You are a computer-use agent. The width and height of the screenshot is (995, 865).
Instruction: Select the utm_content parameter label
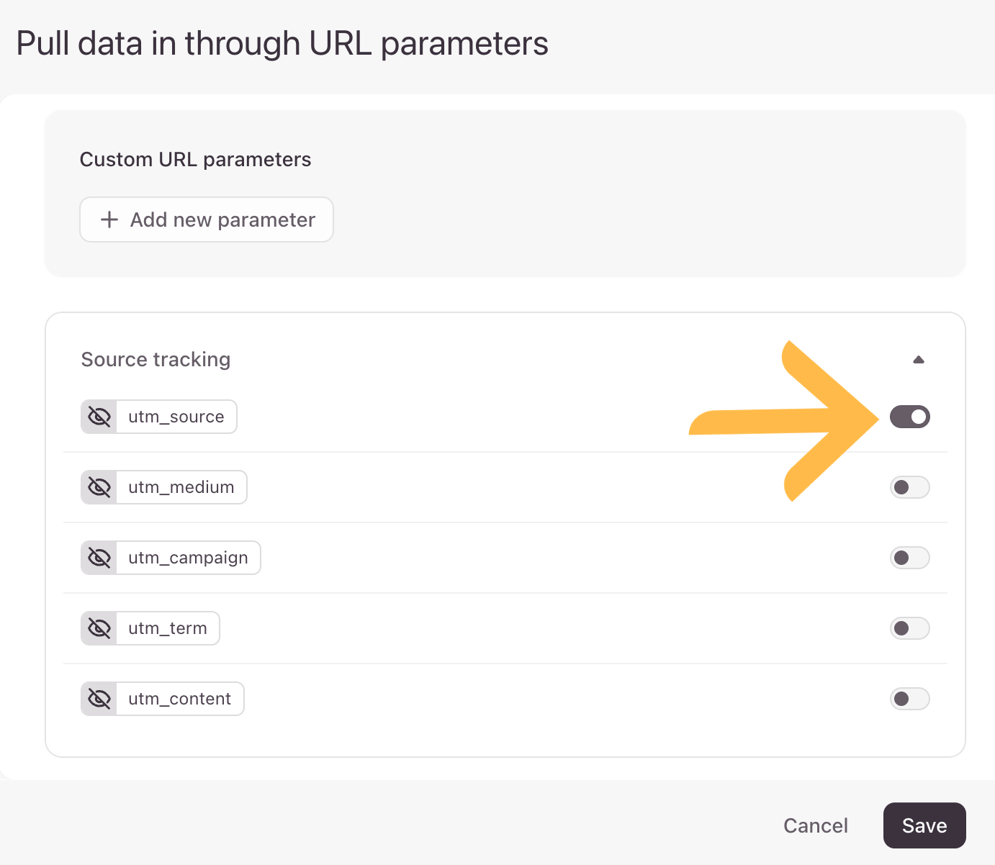tap(180, 699)
